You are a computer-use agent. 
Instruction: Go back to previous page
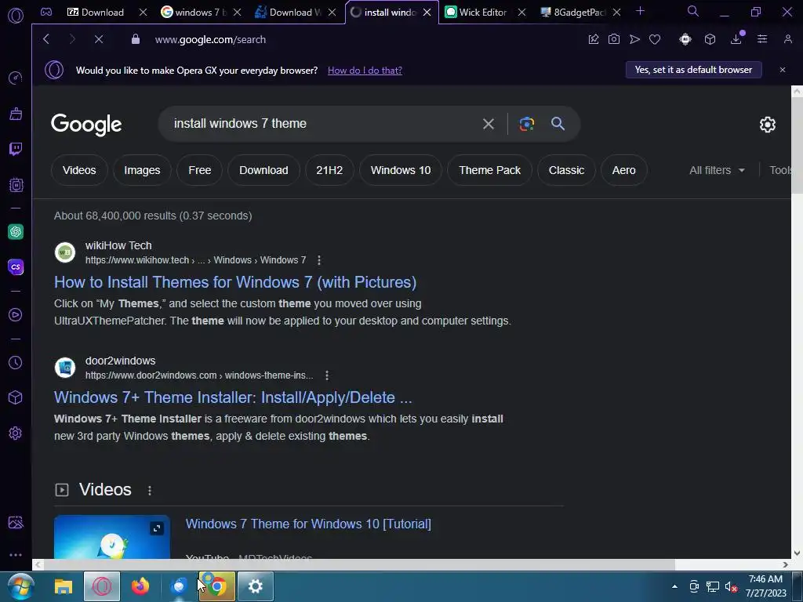pos(46,39)
